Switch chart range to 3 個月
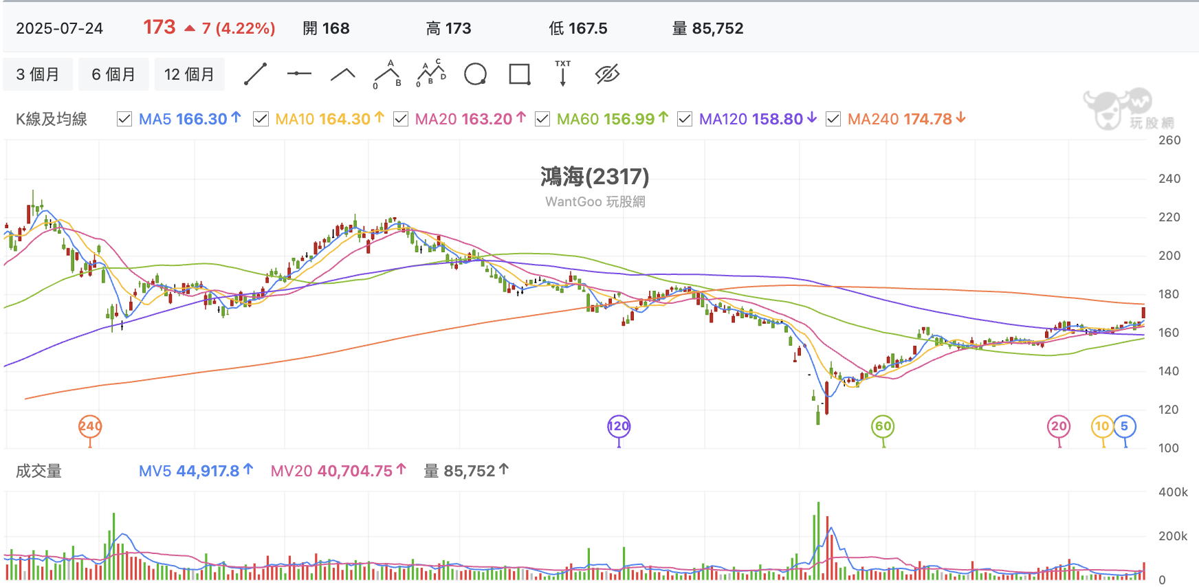 (x=38, y=74)
